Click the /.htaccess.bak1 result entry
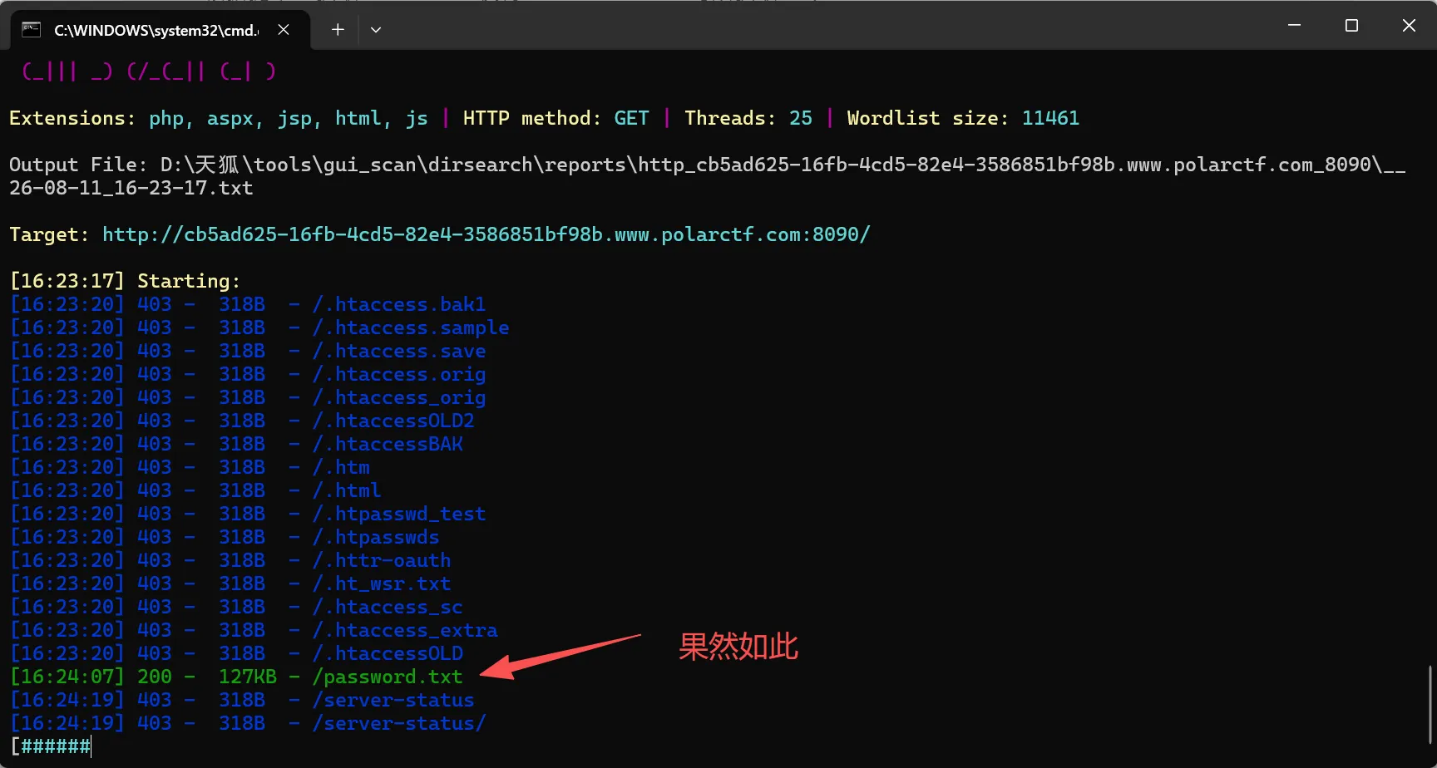1437x768 pixels. pyautogui.click(x=399, y=304)
